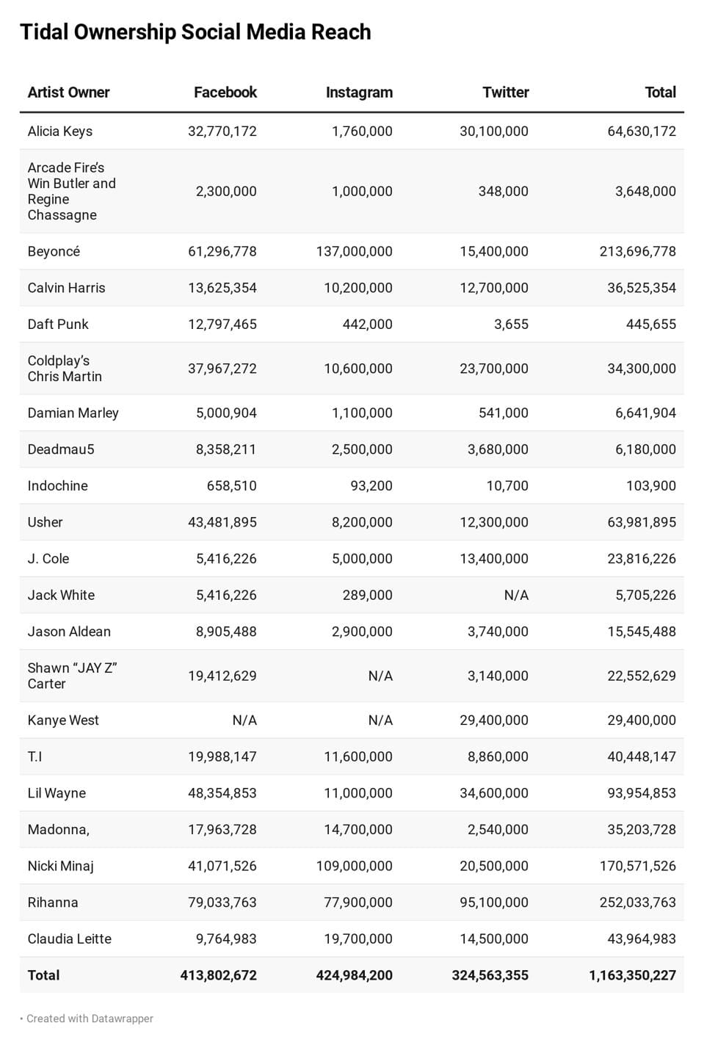The image size is (704, 1045).
Task: Click the Claudia Leitte row label
Action: tap(70, 939)
